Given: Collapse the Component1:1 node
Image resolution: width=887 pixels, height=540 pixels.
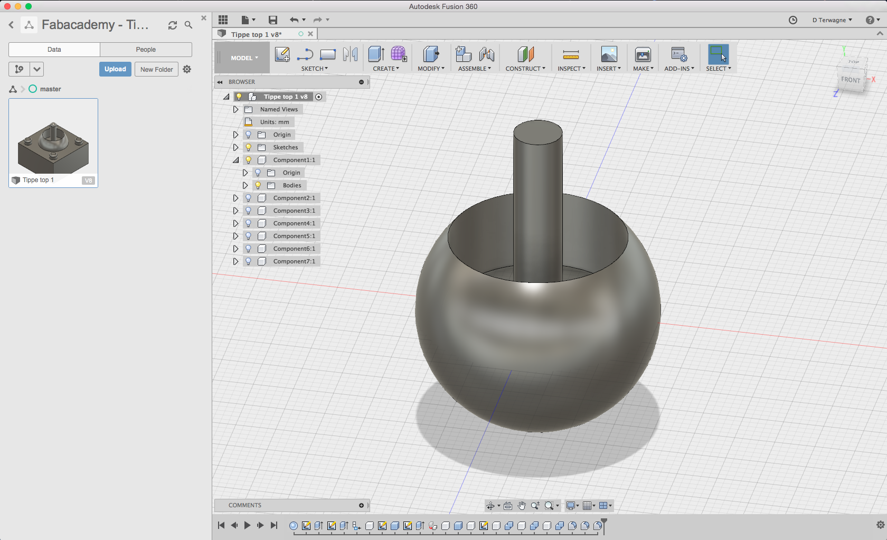Looking at the screenshot, I should coord(235,160).
